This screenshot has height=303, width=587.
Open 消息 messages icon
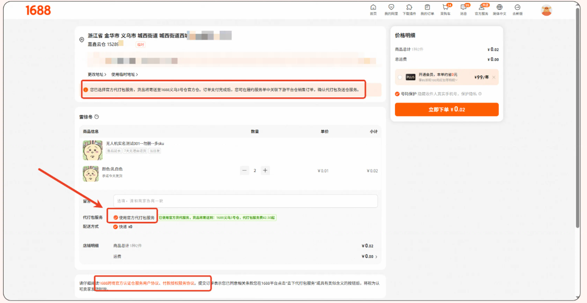(464, 10)
